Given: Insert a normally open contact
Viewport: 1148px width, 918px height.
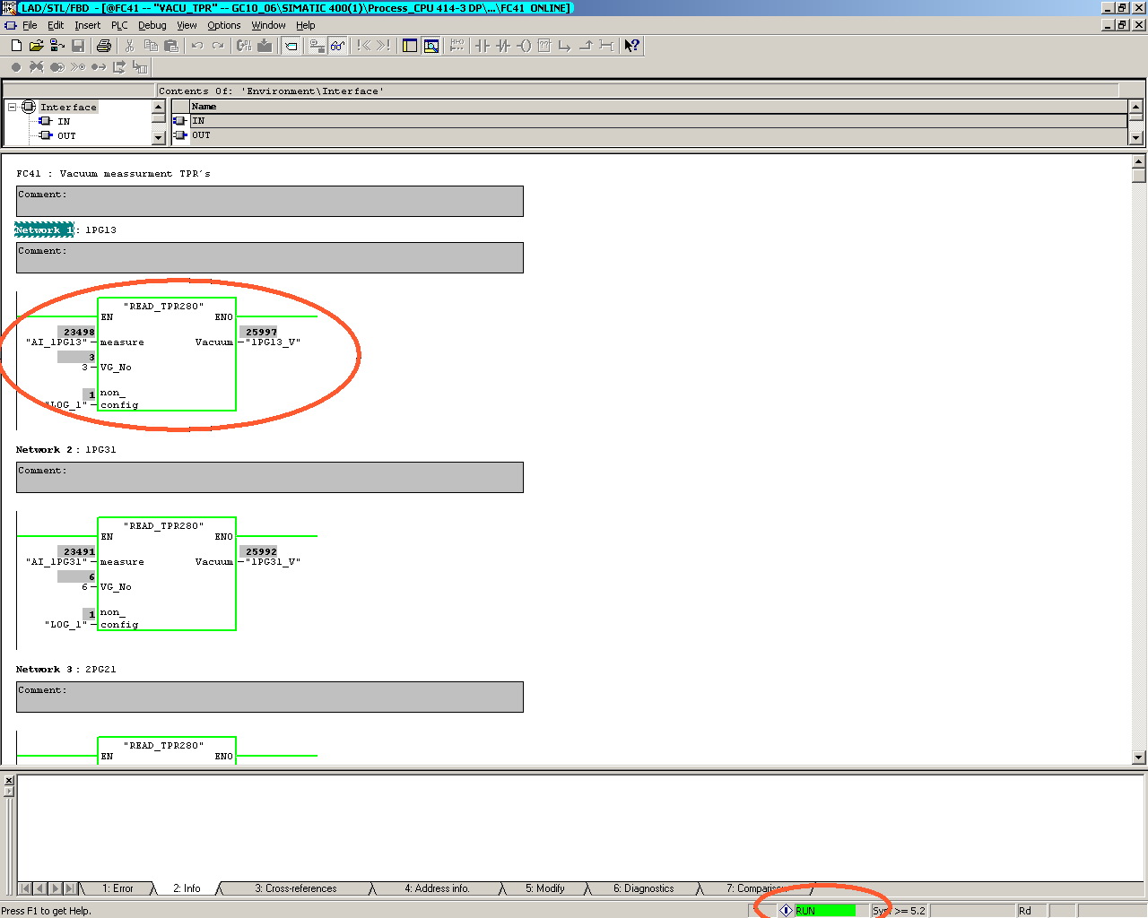Looking at the screenshot, I should 483,46.
